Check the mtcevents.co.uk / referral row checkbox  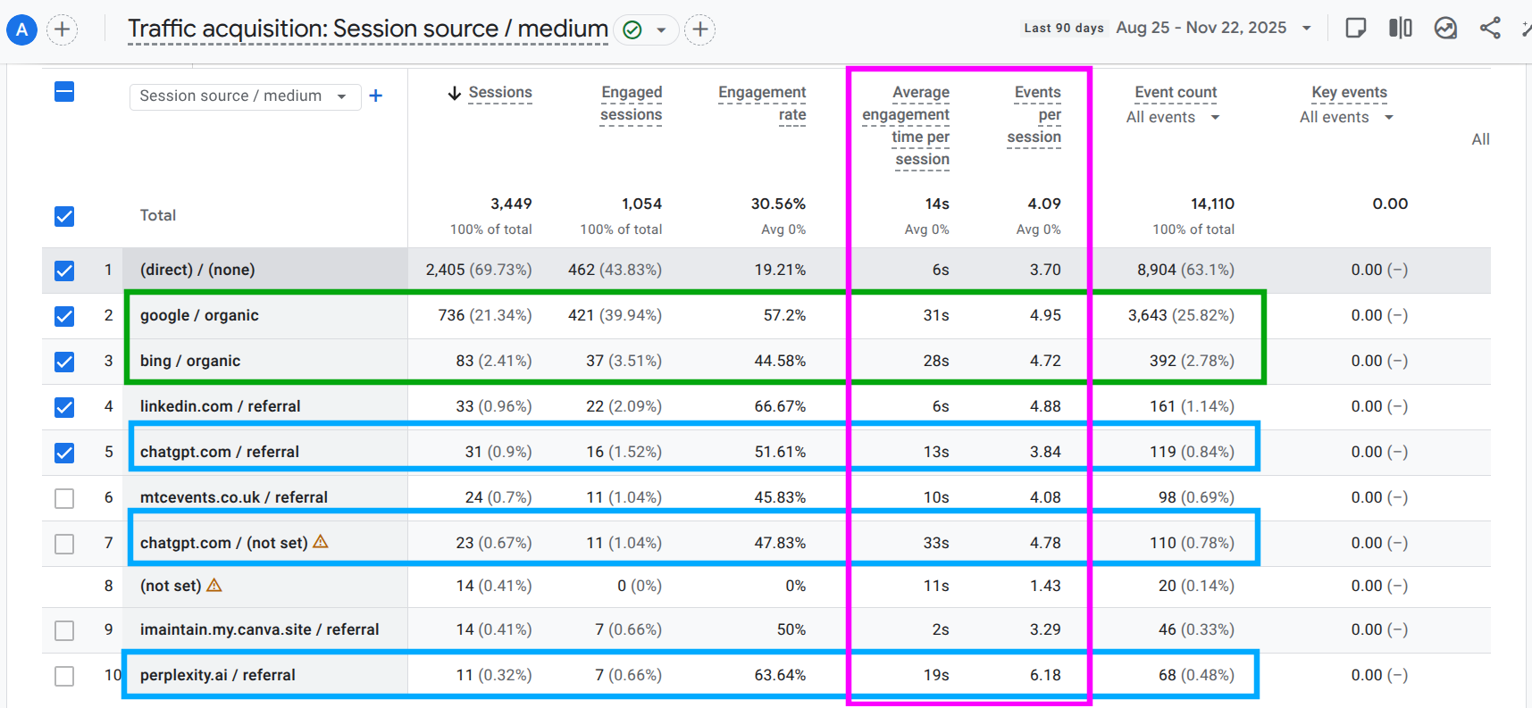coord(64,498)
